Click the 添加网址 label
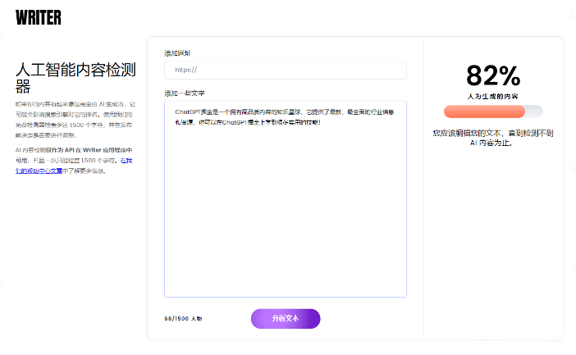This screenshot has width=576, height=355. pos(177,53)
